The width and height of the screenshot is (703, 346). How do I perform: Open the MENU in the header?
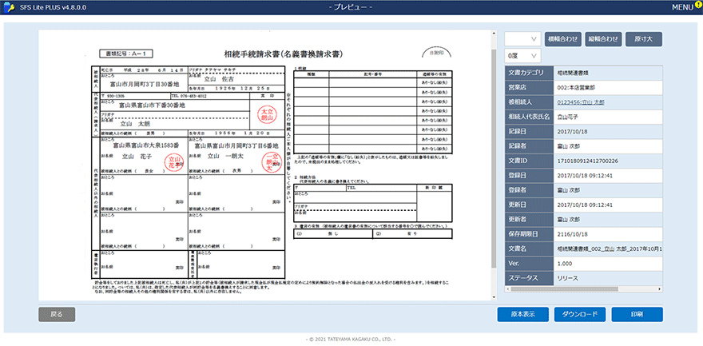coord(681,7)
